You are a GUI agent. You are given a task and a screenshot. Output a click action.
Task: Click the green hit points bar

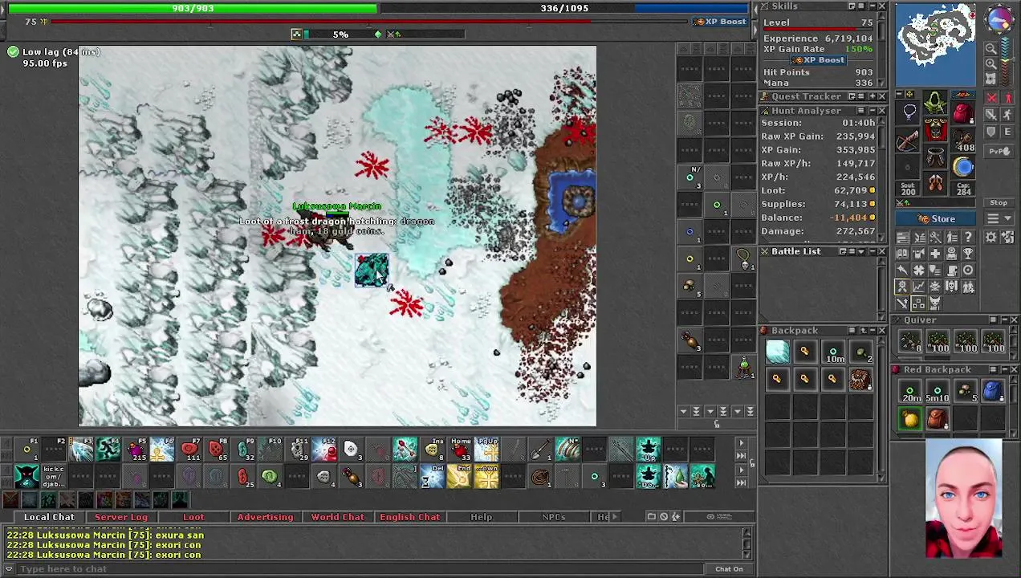(193, 8)
